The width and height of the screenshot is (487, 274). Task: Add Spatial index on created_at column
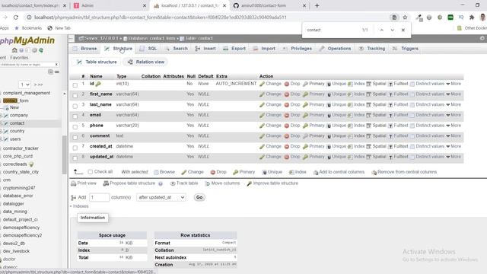coord(376,146)
